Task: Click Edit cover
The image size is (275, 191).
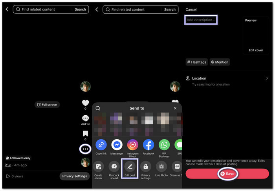Action: point(256,50)
